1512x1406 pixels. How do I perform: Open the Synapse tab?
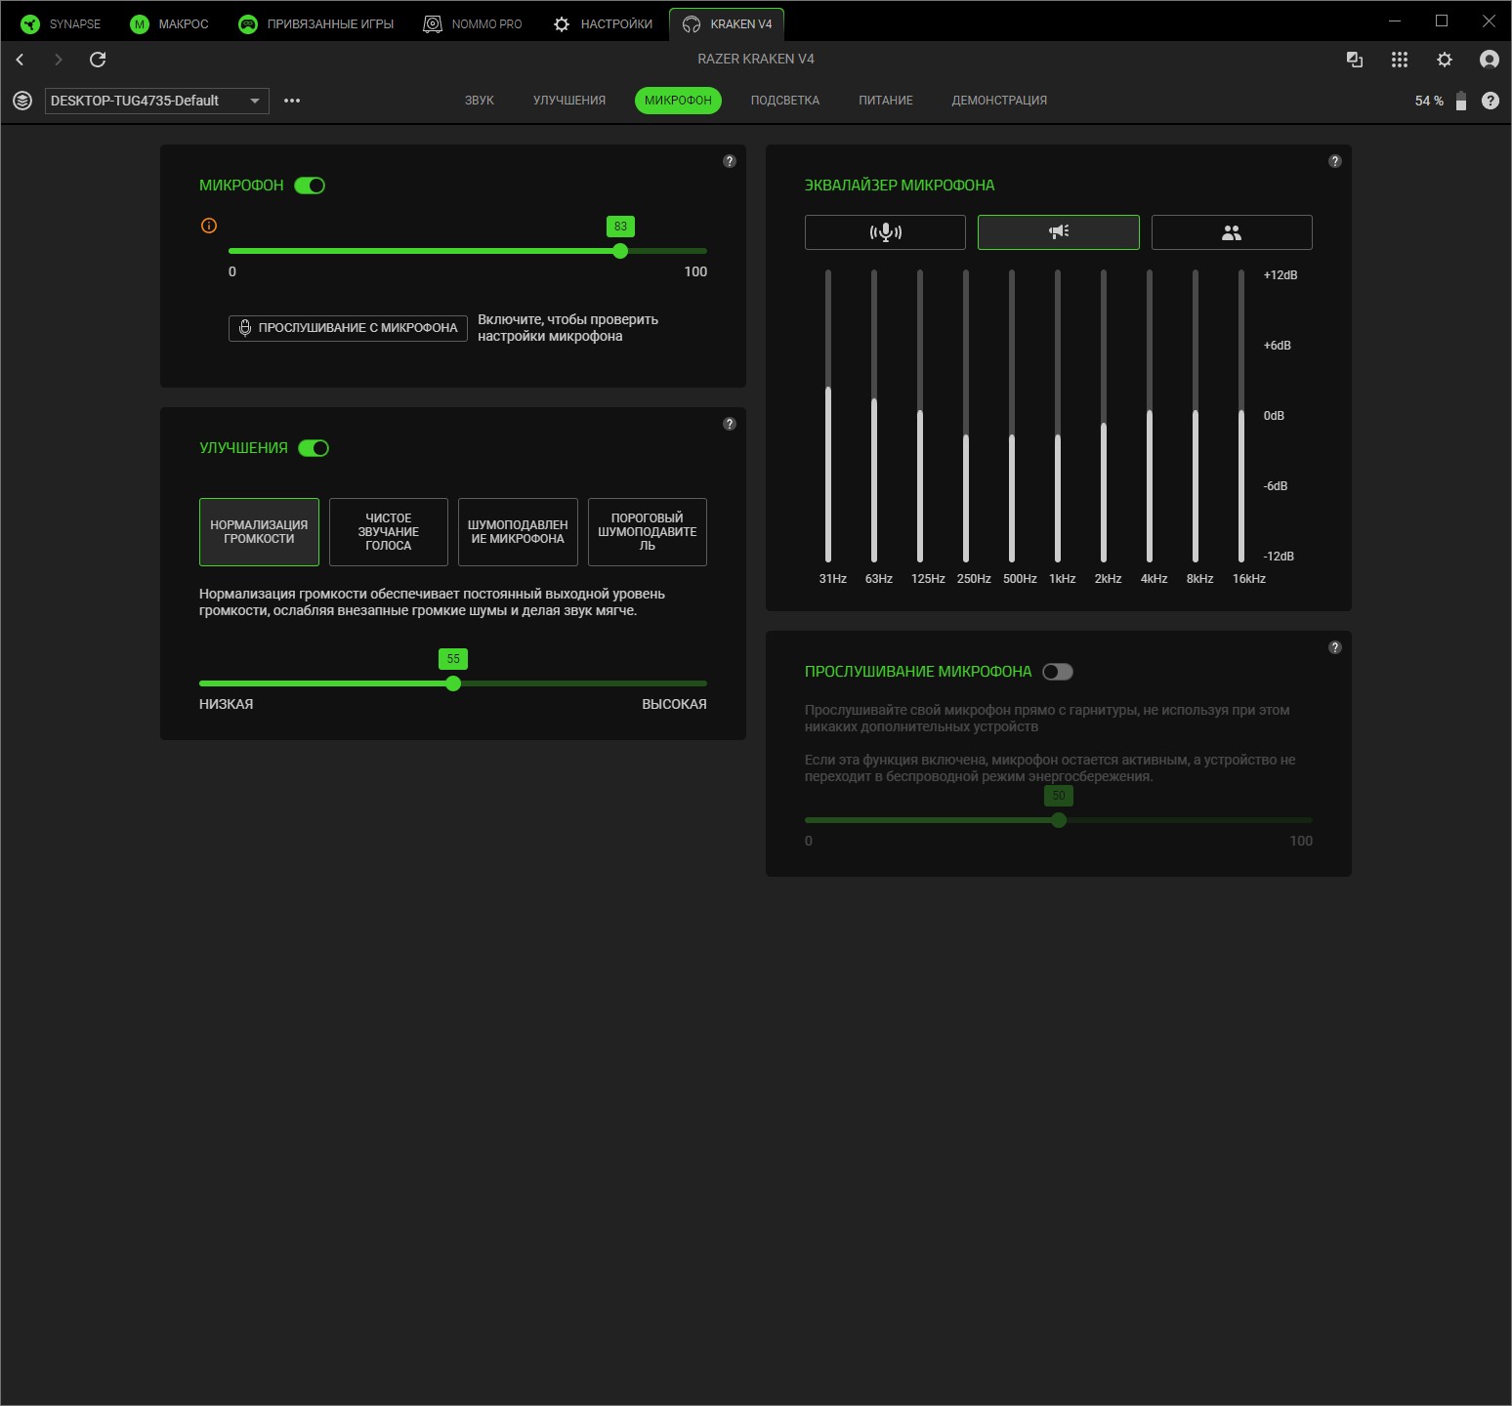tap(61, 24)
